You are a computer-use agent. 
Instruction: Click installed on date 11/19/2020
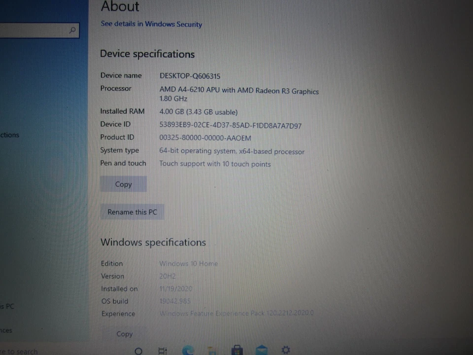point(175,288)
